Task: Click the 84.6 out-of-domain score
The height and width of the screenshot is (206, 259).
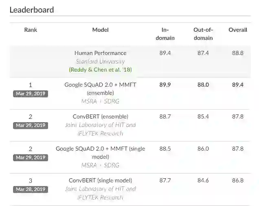Action: [203, 180]
